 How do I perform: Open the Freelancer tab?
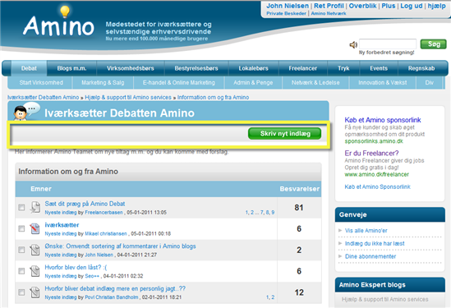302,68
